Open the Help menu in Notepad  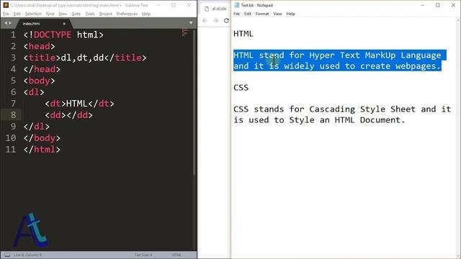[290, 14]
